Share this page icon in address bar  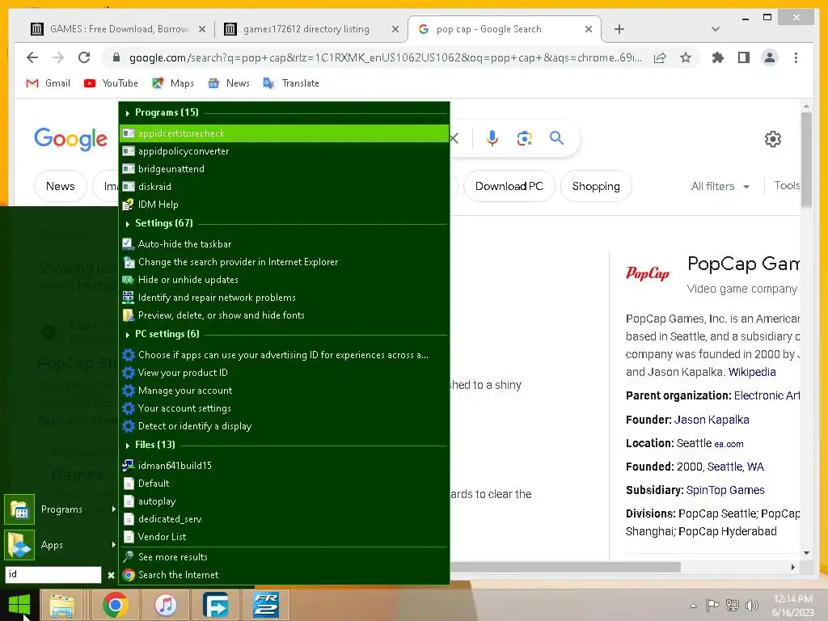click(x=660, y=57)
